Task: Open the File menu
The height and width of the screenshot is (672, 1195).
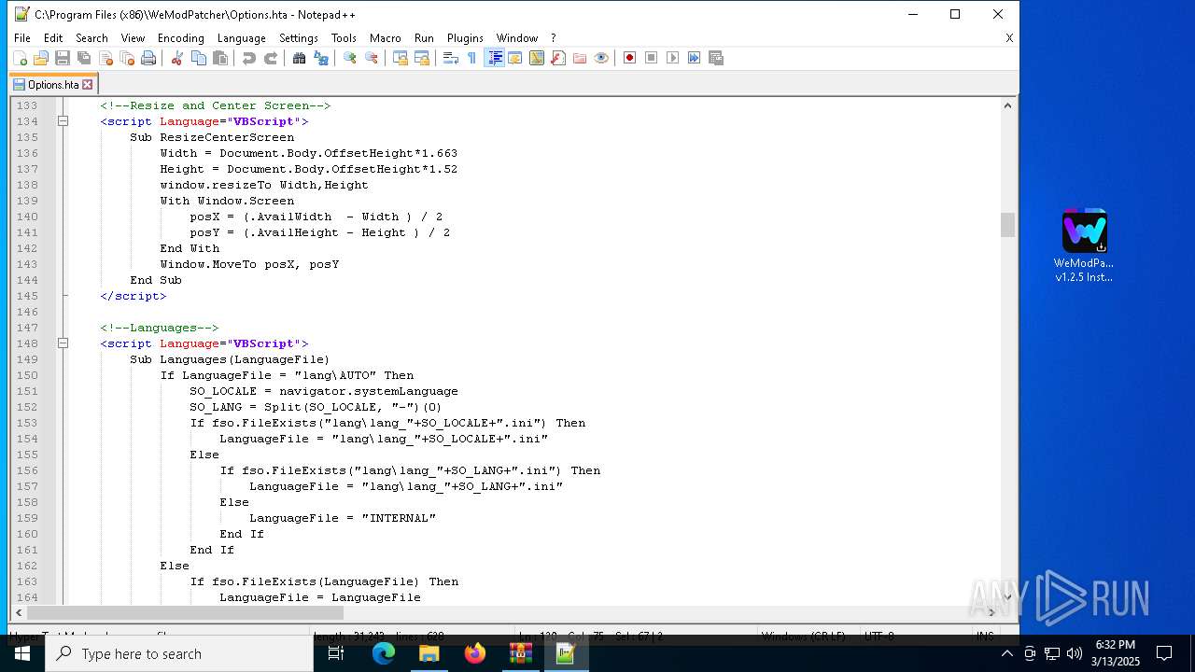Action: click(22, 38)
